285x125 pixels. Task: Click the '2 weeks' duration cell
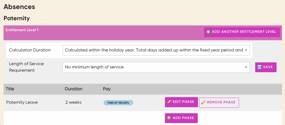(x=73, y=102)
